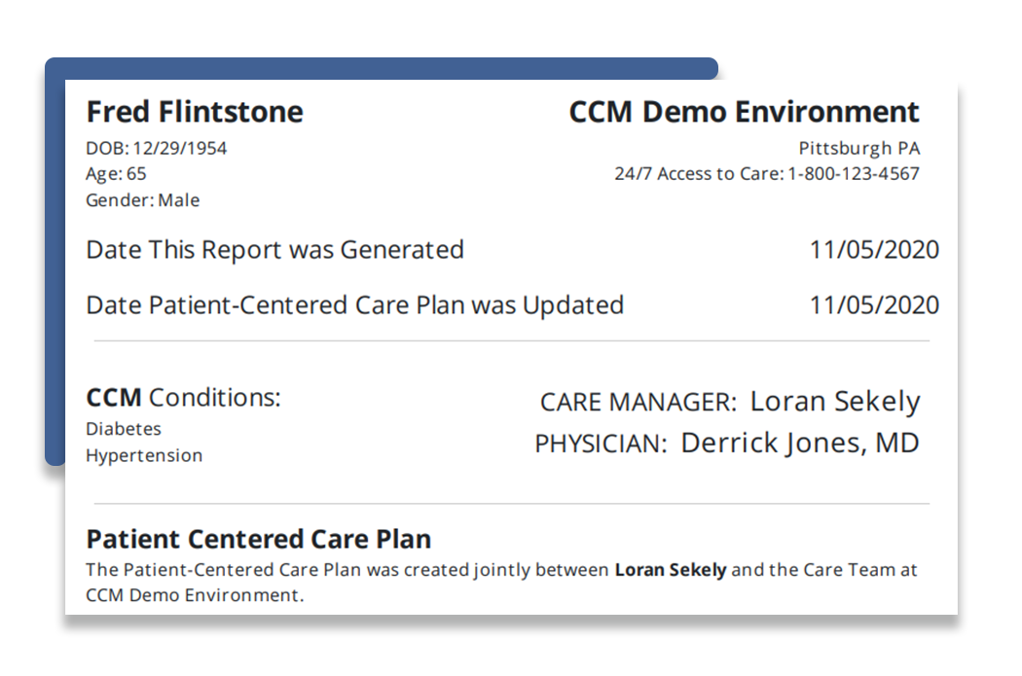1022x676 pixels.
Task: Select the Date This Report was Generated label
Action: (275, 250)
